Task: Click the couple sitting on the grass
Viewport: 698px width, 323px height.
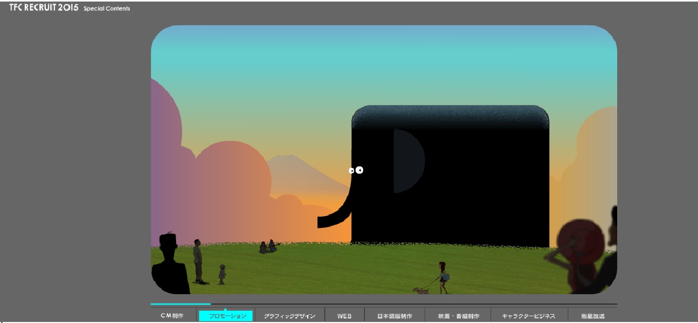Action: point(267,247)
